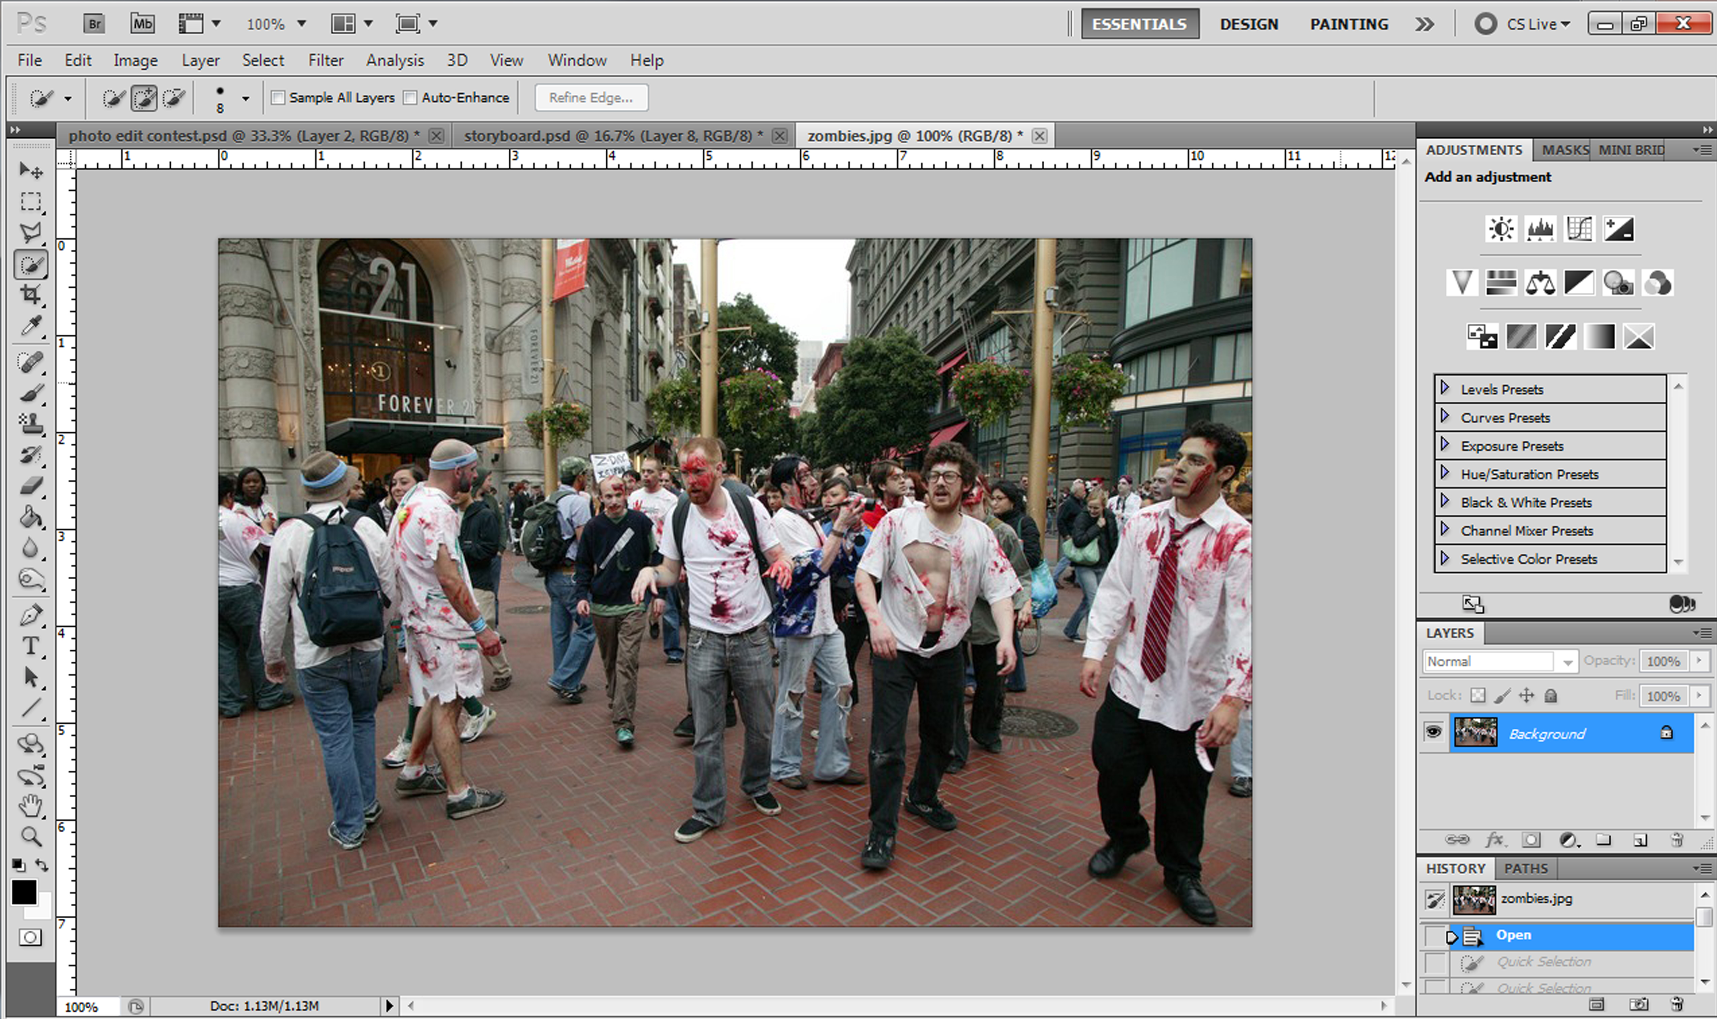
Task: Select the Pen tool
Action: pyautogui.click(x=31, y=615)
